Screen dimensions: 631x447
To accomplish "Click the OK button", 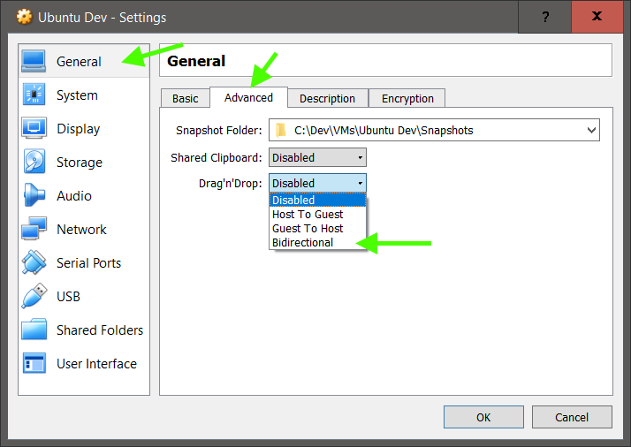I will pyautogui.click(x=483, y=417).
